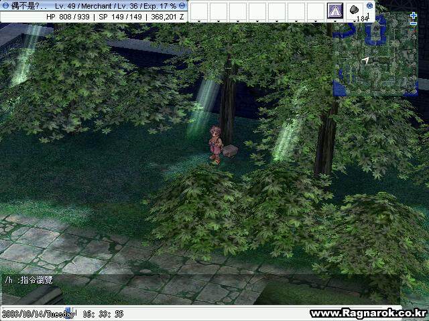Click the purple skill icon in the hotkey bar
Viewport: 429px width, 321px height.
(x=335, y=11)
